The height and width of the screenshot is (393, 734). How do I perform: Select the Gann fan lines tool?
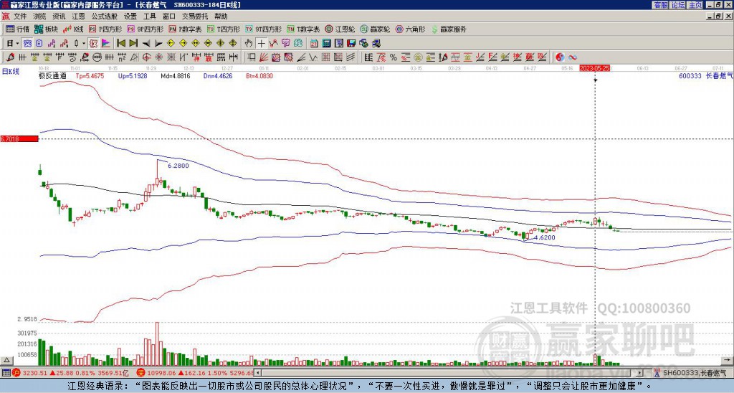click(264, 57)
